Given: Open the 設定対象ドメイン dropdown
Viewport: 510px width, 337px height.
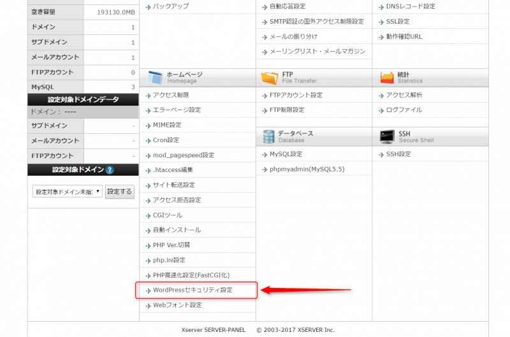Looking at the screenshot, I should pyautogui.click(x=68, y=191).
